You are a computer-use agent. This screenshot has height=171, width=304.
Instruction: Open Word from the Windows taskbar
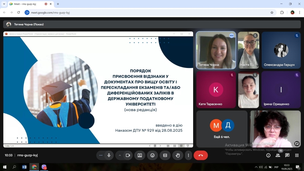[24, 167]
